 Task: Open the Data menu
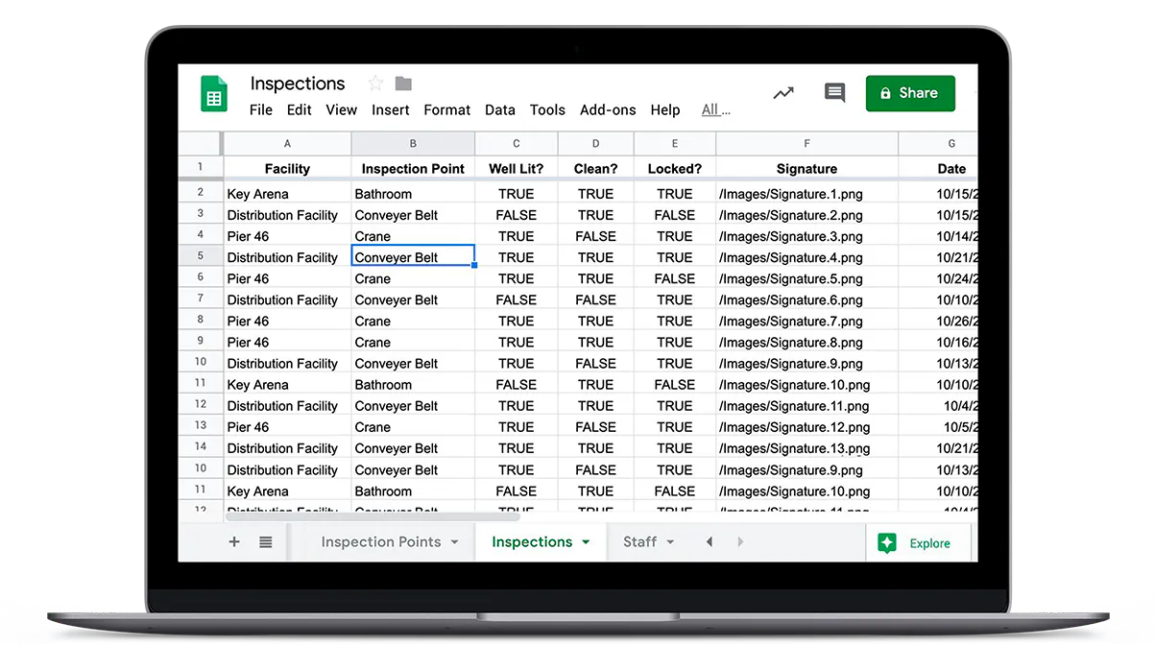coord(500,110)
